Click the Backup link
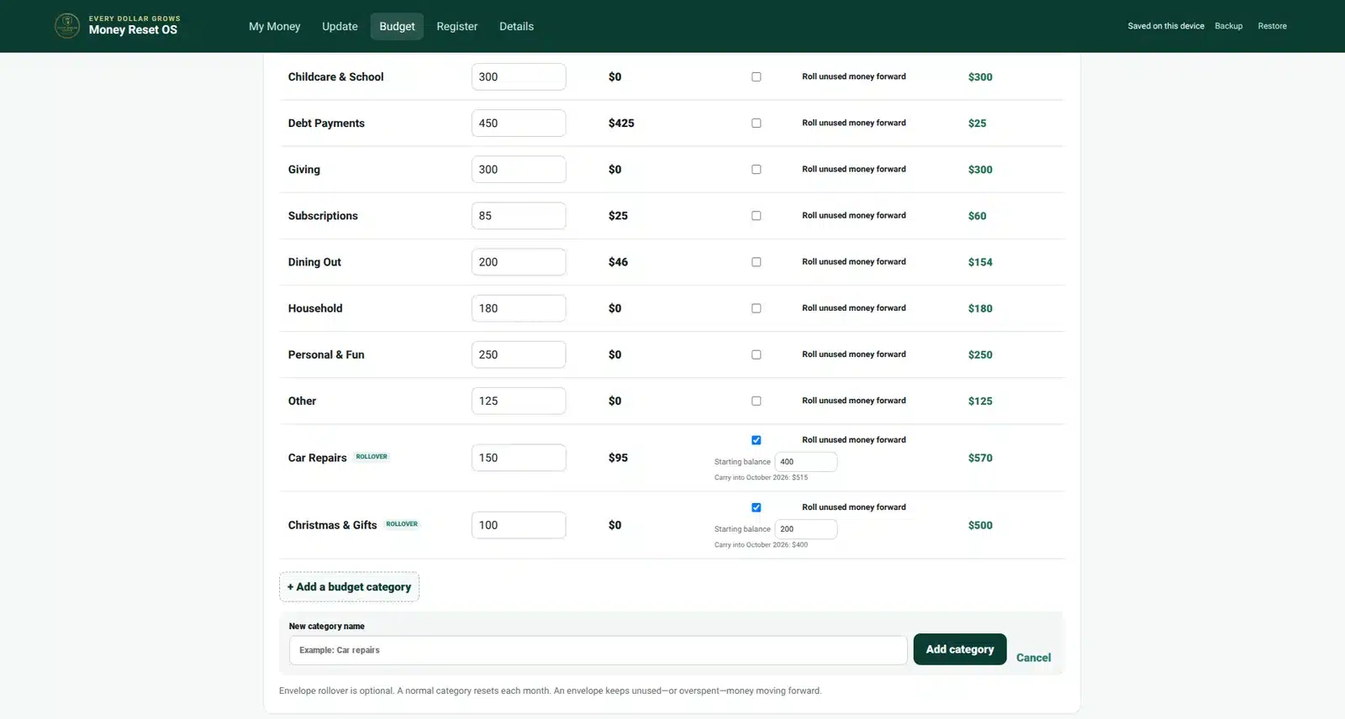 point(1228,26)
